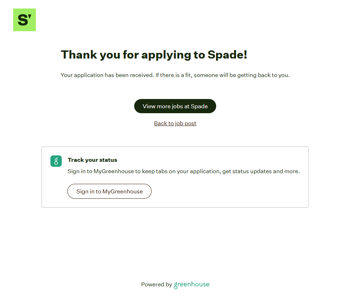345x297 pixels.
Task: Click the "Track your status" heading
Action: [92, 160]
